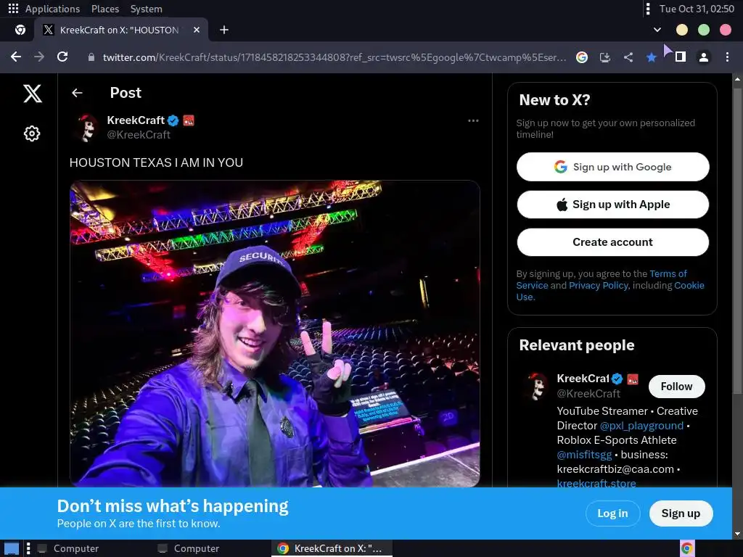This screenshot has width=743, height=557.
Task: Click the KreekCraft name in Relevant people
Action: pyautogui.click(x=583, y=379)
